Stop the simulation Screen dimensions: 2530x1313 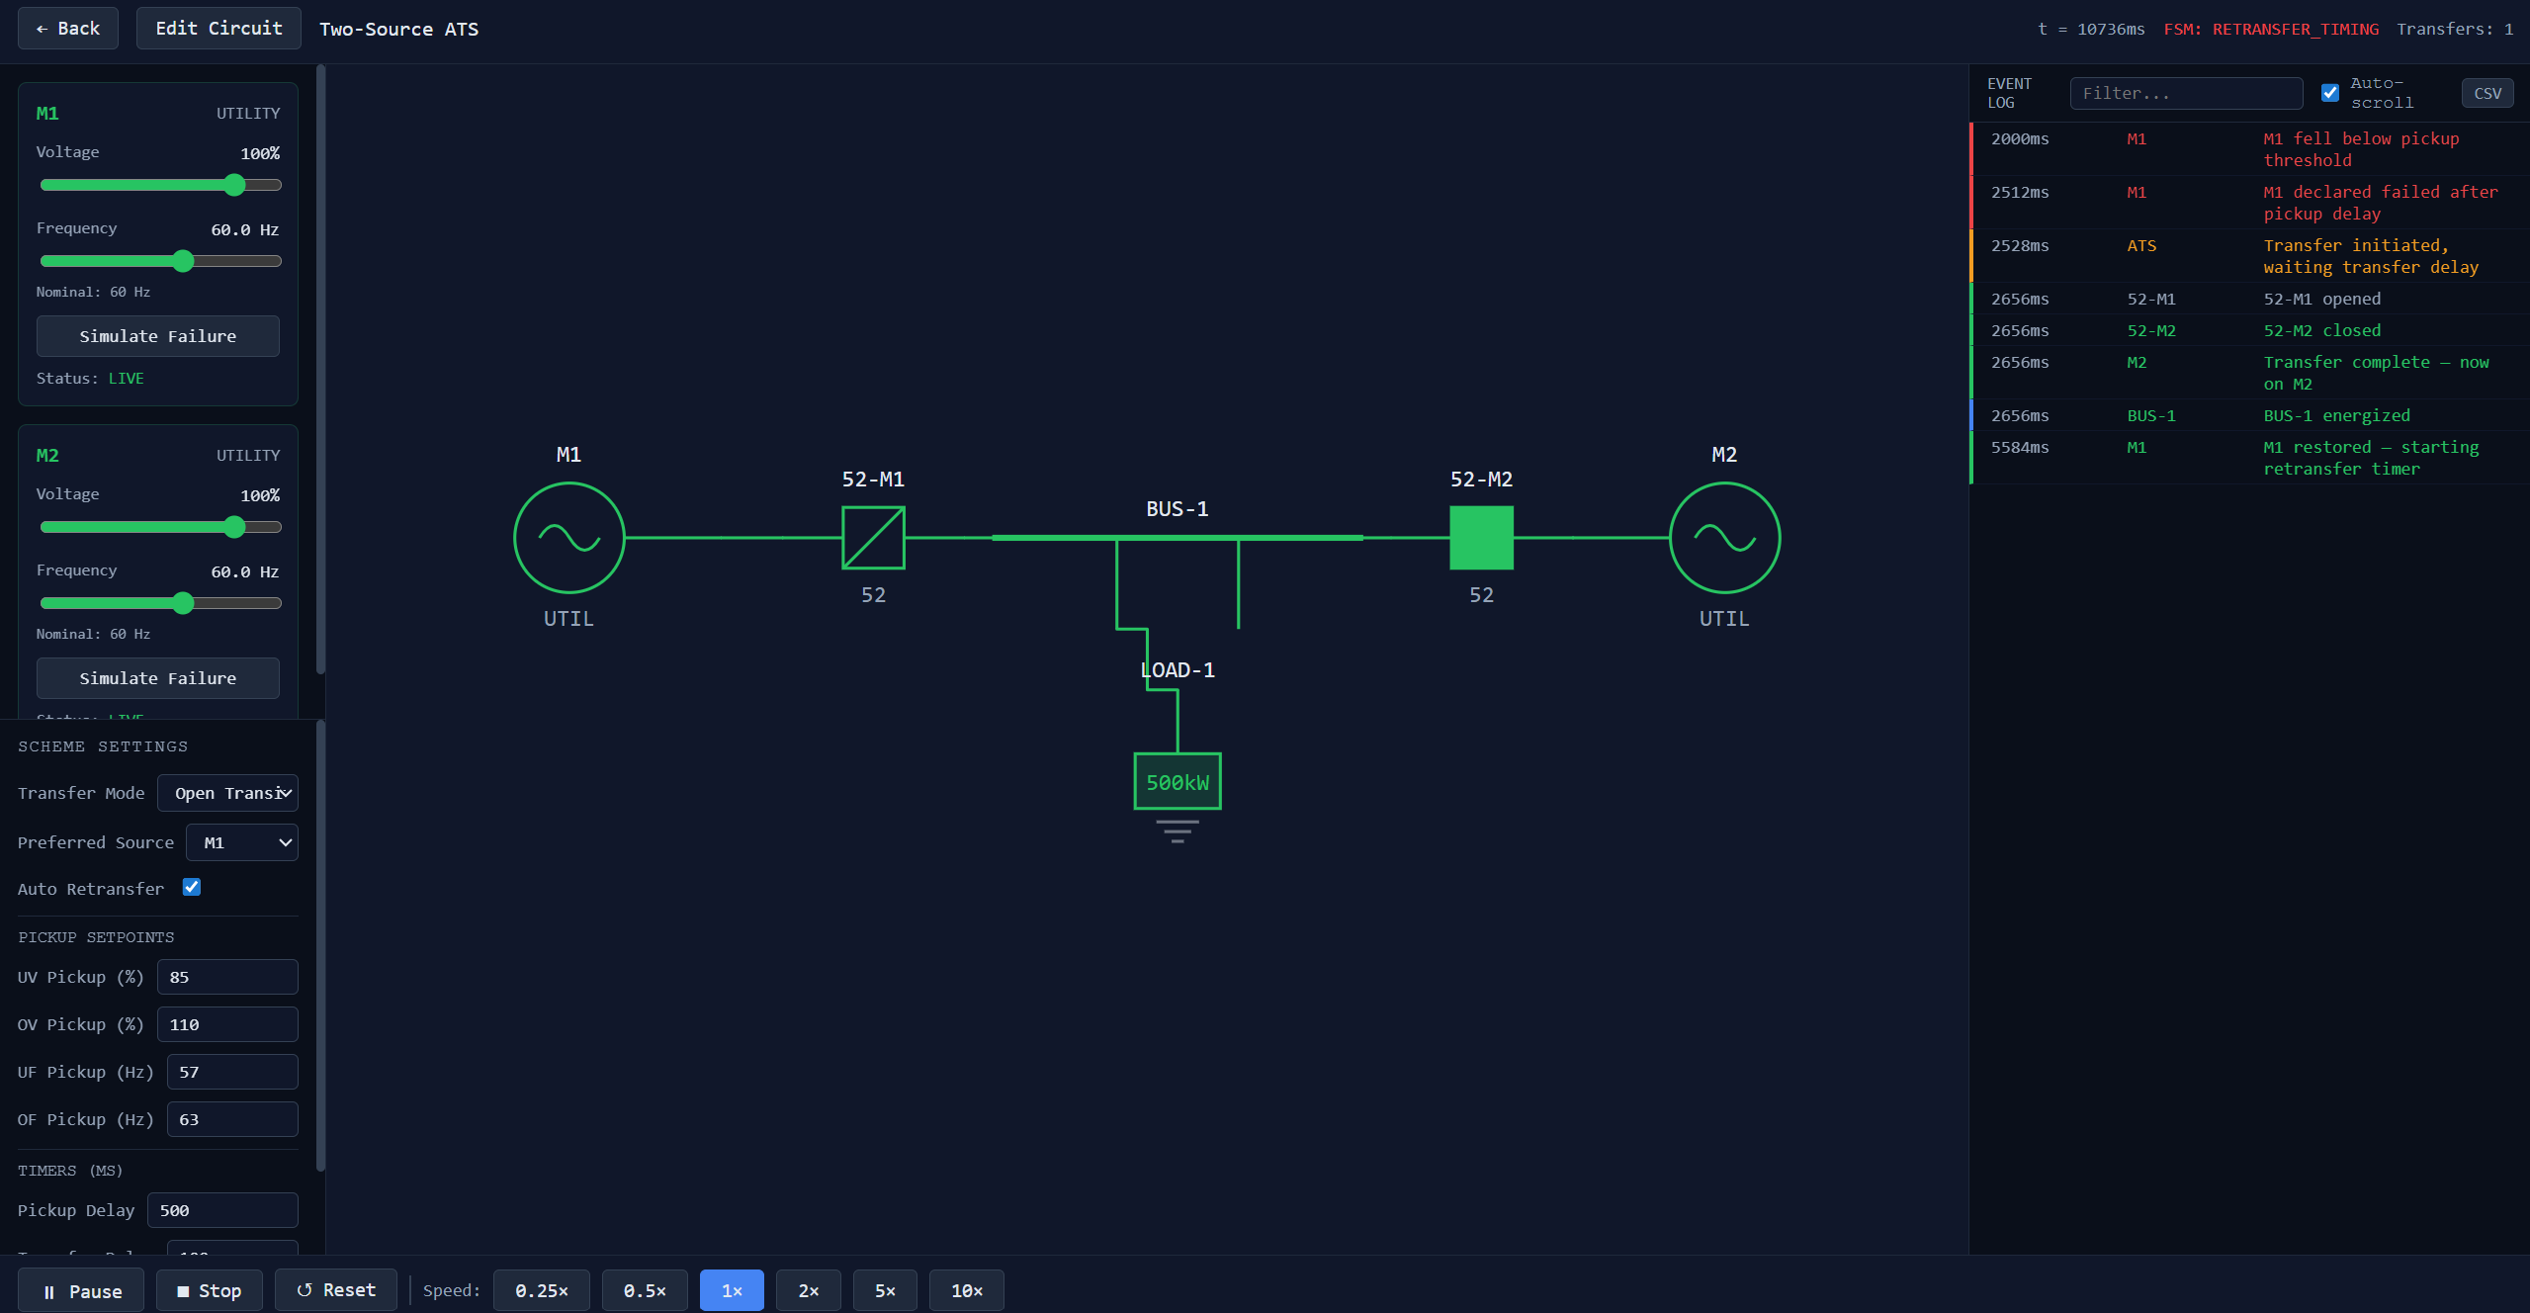209,1291
